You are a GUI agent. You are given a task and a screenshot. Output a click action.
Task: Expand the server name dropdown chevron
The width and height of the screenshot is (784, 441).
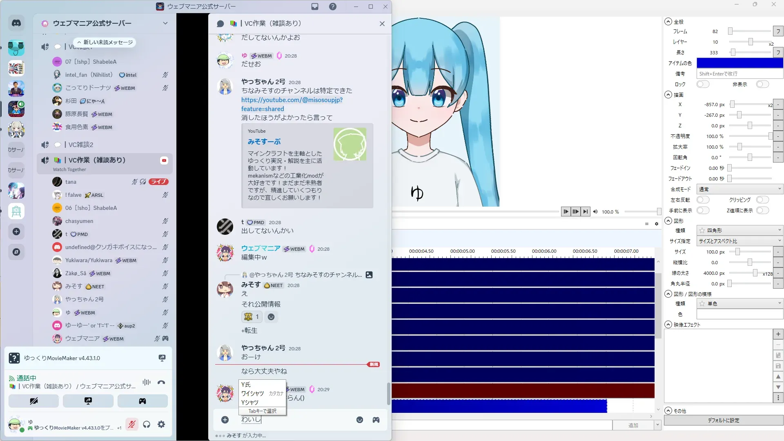pyautogui.click(x=165, y=23)
